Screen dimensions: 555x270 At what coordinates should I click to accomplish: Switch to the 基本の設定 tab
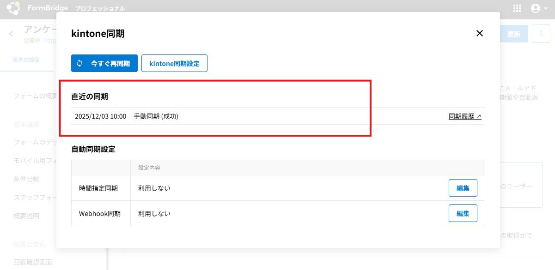point(26,60)
